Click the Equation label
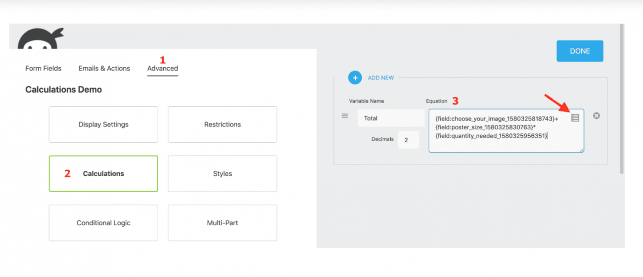643x277 pixels. click(x=437, y=101)
